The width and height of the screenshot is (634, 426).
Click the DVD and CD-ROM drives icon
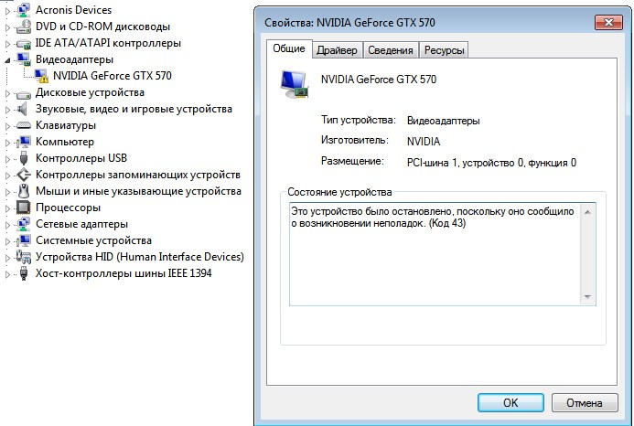coord(24,27)
